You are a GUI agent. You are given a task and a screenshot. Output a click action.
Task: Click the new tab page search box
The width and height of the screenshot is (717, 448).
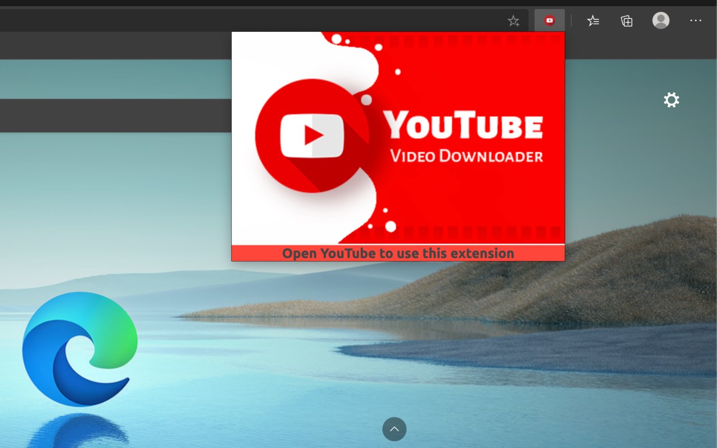[116, 116]
